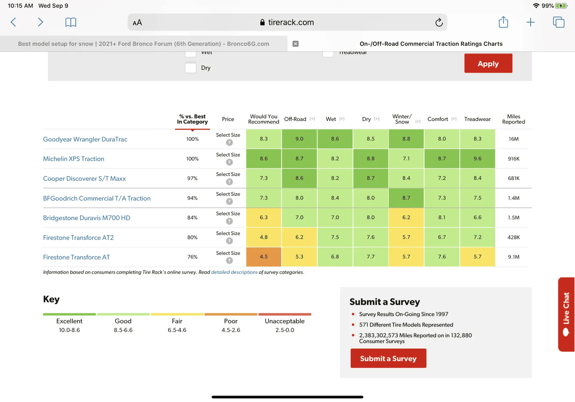This screenshot has width=575, height=402.
Task: Check the battery status indicator
Action: pos(561,6)
